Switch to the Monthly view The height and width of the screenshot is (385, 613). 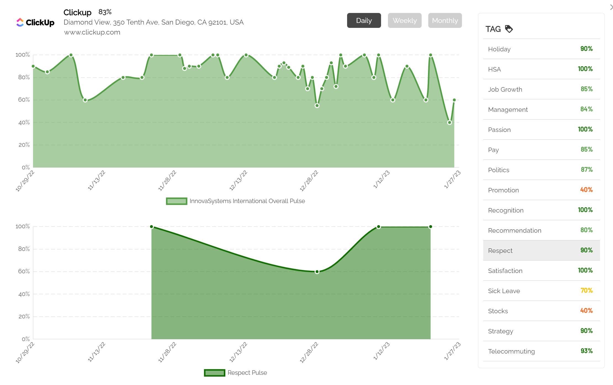445,20
